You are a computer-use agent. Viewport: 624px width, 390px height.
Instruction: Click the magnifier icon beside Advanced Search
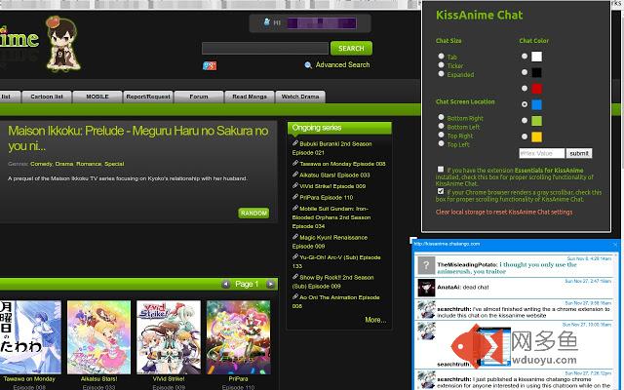pyautogui.click(x=308, y=65)
